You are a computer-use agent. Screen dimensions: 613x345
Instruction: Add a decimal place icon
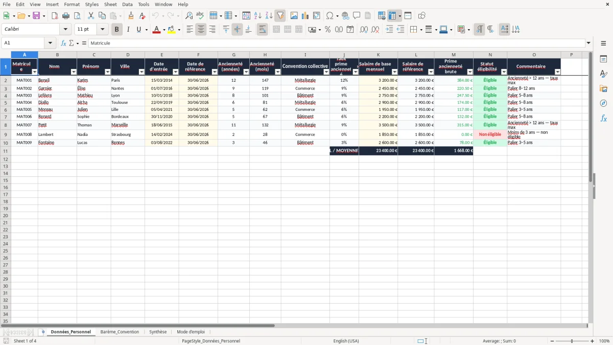tap(364, 30)
